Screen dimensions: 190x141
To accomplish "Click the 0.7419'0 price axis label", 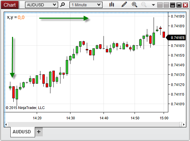I will [x=178, y=16].
